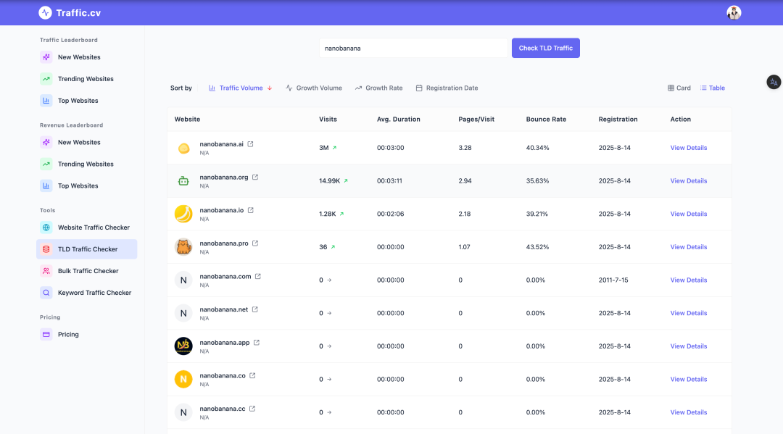Viewport: 783px width, 434px height.
Task: Open the translate floating icon
Action: point(774,82)
